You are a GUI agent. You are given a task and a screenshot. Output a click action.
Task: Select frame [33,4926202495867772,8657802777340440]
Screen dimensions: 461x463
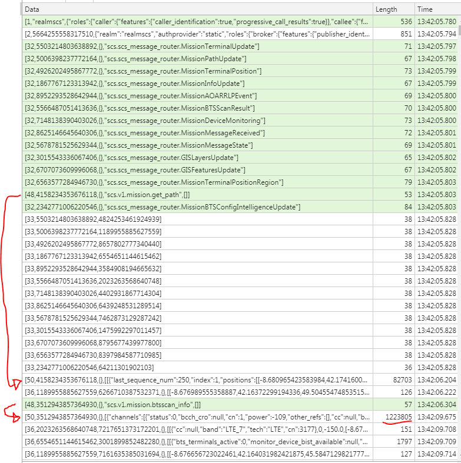pyautogui.click(x=240, y=244)
